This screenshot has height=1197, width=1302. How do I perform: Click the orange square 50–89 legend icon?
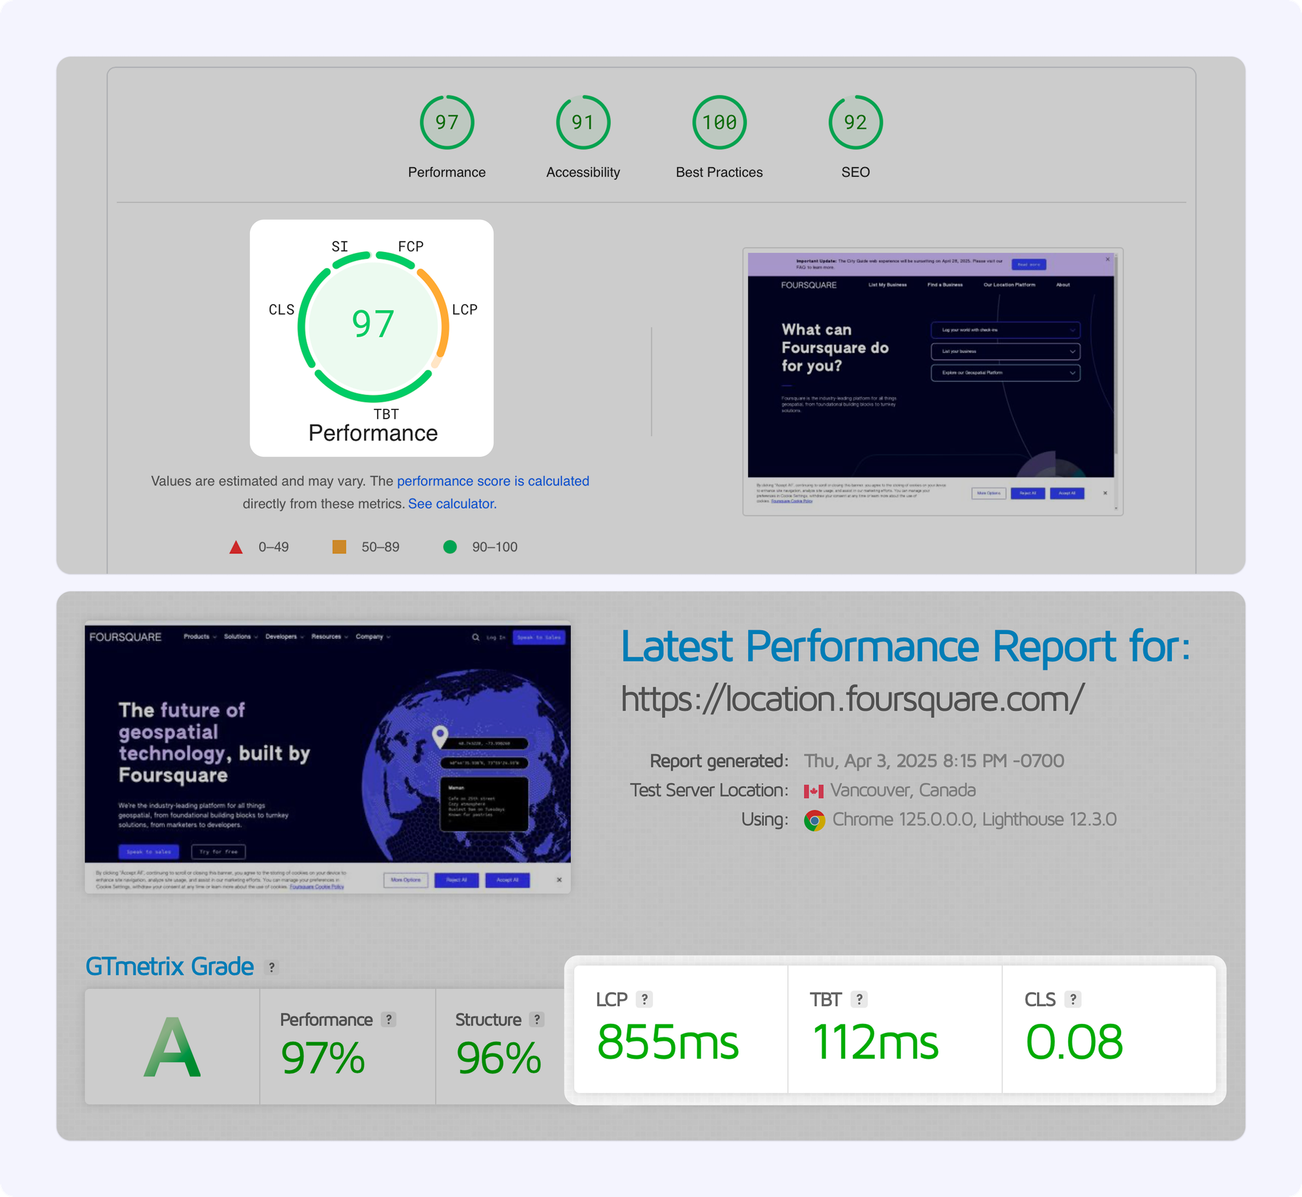(x=339, y=547)
